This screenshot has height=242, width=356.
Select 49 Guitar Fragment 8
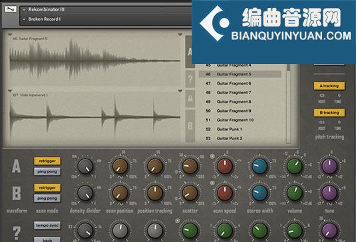(x=240, y=102)
